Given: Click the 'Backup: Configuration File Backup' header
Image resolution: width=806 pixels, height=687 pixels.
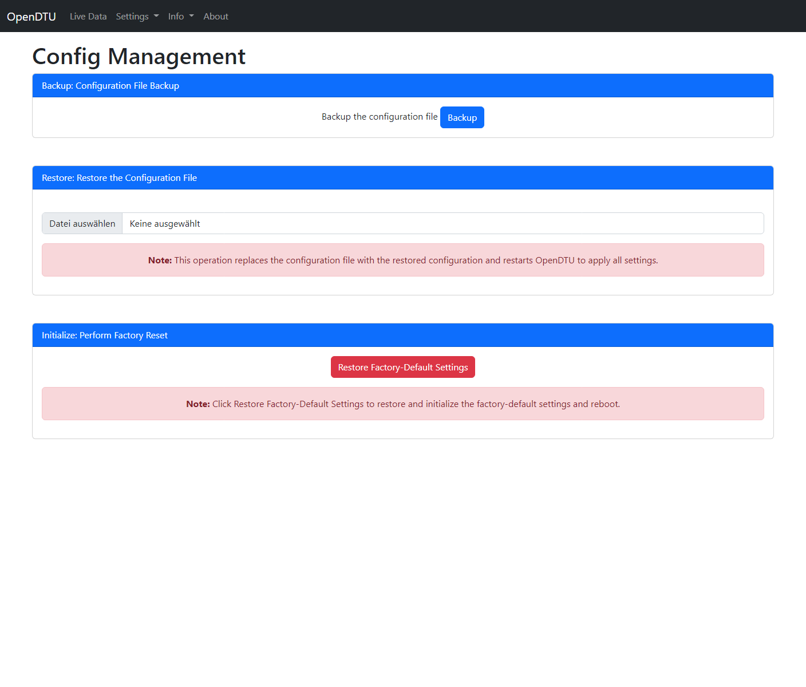Looking at the screenshot, I should (x=110, y=86).
